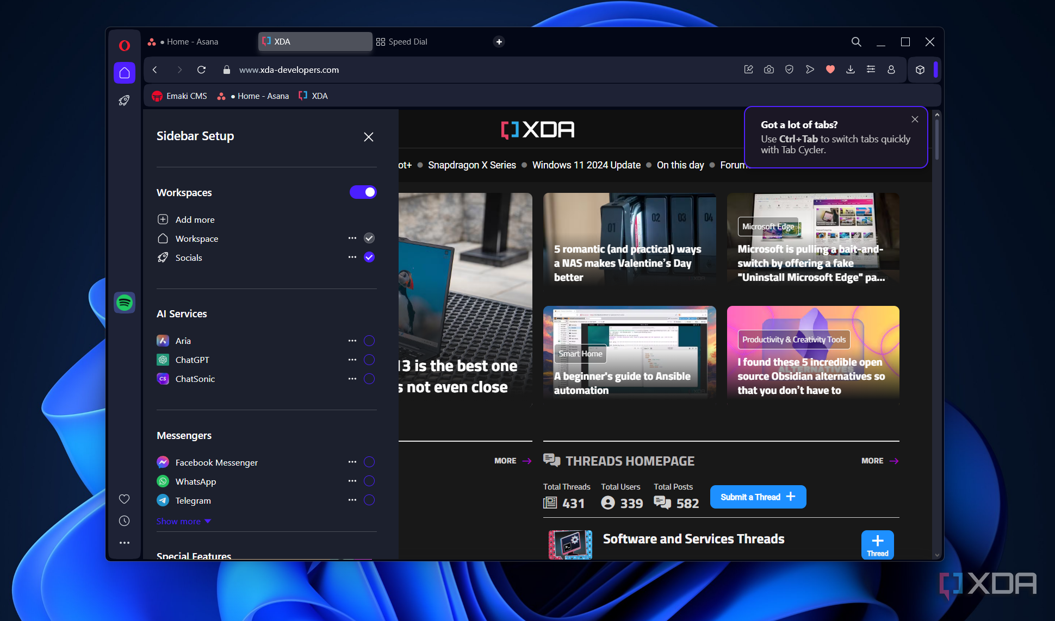The width and height of the screenshot is (1055, 621).
Task: Open Windows 11 2024 Update link
Action: tap(586, 165)
